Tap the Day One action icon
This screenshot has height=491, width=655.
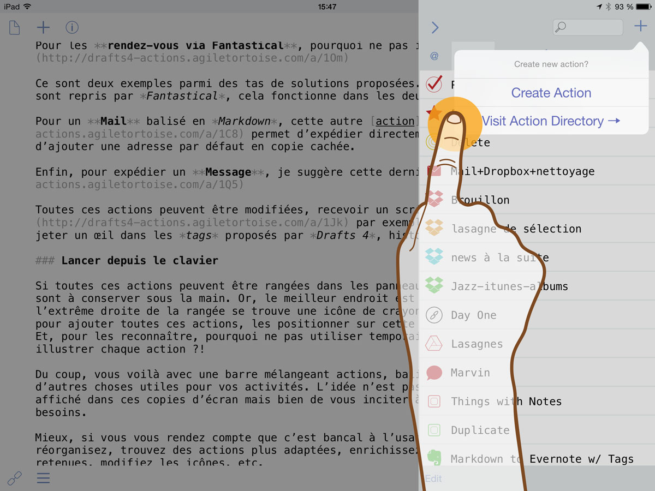434,315
